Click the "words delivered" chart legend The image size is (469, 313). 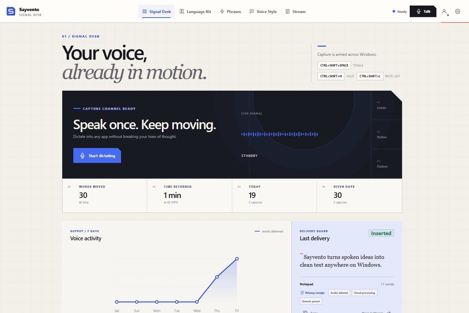click(269, 231)
